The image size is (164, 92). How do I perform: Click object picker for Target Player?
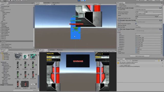coord(162,53)
